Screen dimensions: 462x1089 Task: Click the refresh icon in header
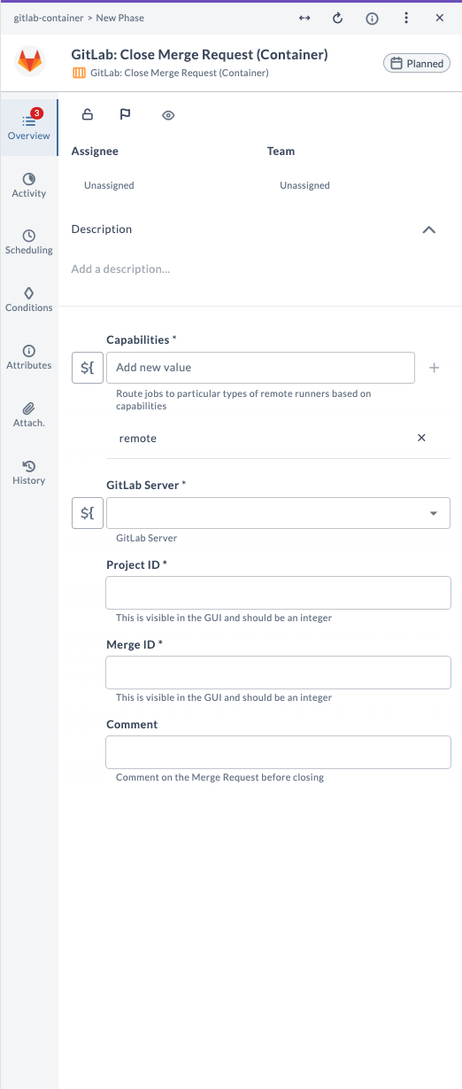pos(337,18)
